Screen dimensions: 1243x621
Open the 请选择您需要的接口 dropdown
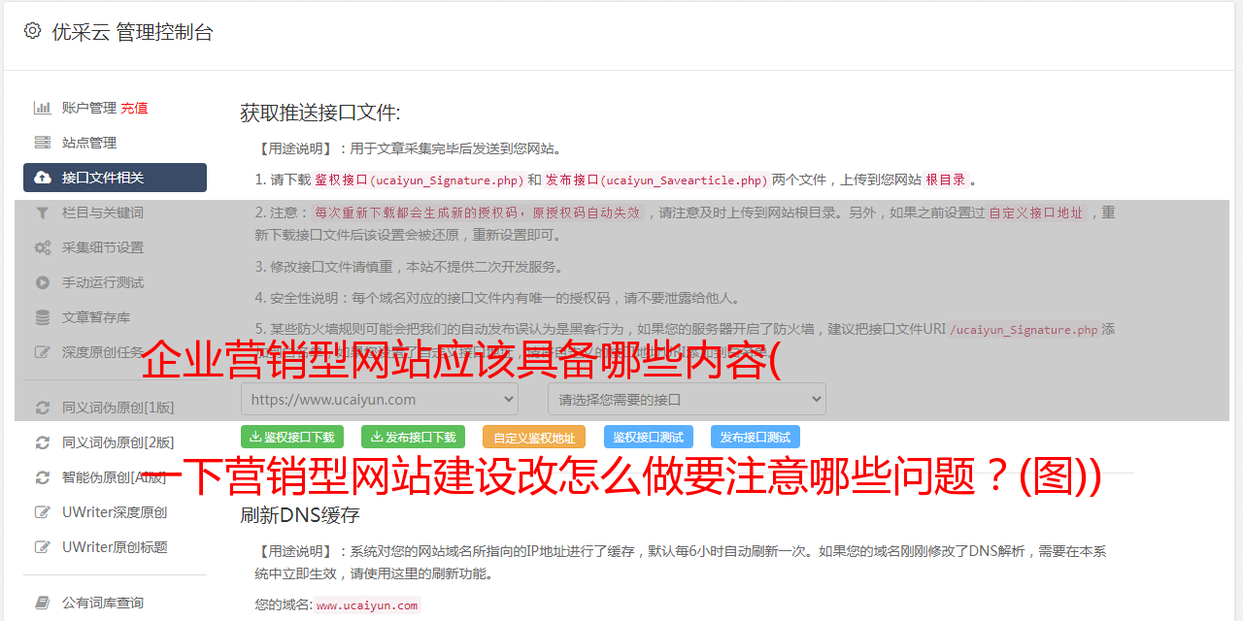click(x=687, y=399)
